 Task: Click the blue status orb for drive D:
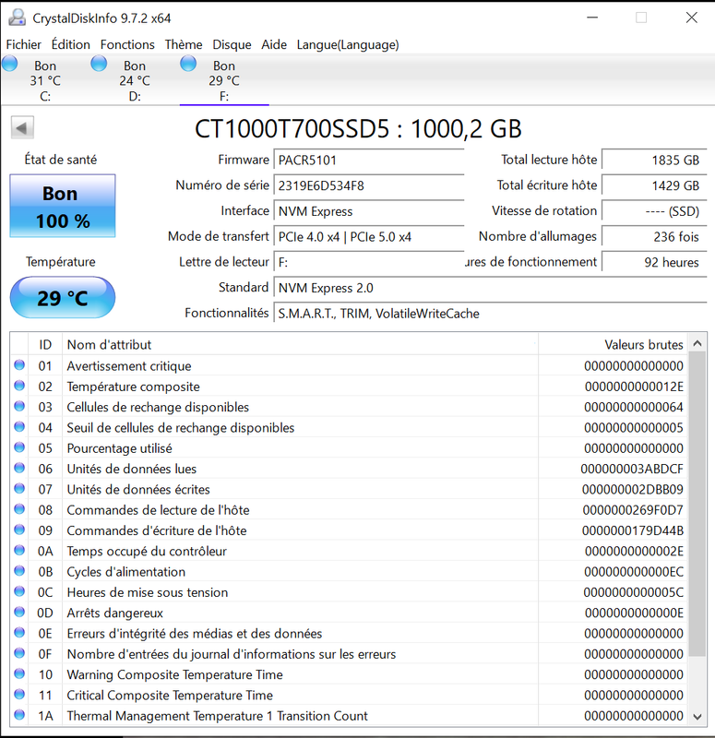[99, 64]
